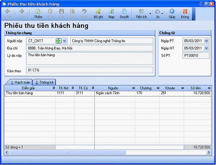Select Số tiền cell 10.720.500 in row
Image resolution: width=216 pixels, height=165 pixels.
[198, 93]
